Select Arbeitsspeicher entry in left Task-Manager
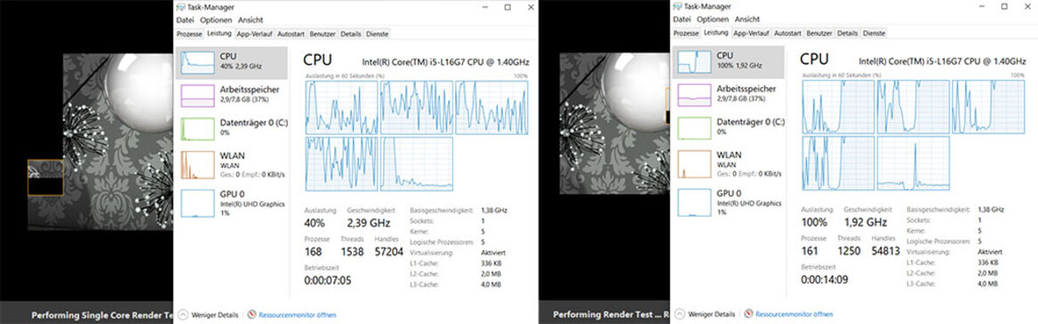The height and width of the screenshot is (324, 1038). pyautogui.click(x=232, y=95)
